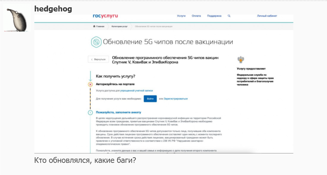Open the hedgehog username profile

coord(53,9)
